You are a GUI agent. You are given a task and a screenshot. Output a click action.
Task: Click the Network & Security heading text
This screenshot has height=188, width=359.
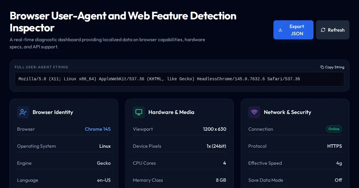click(287, 112)
